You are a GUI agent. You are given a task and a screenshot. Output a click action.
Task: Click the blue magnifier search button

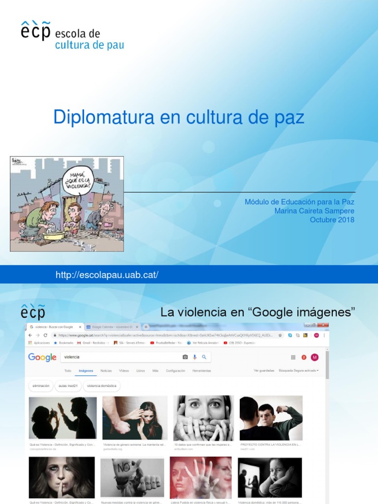coord(204,357)
